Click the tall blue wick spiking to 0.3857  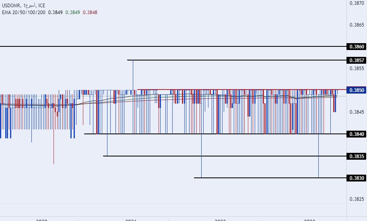tap(133, 75)
